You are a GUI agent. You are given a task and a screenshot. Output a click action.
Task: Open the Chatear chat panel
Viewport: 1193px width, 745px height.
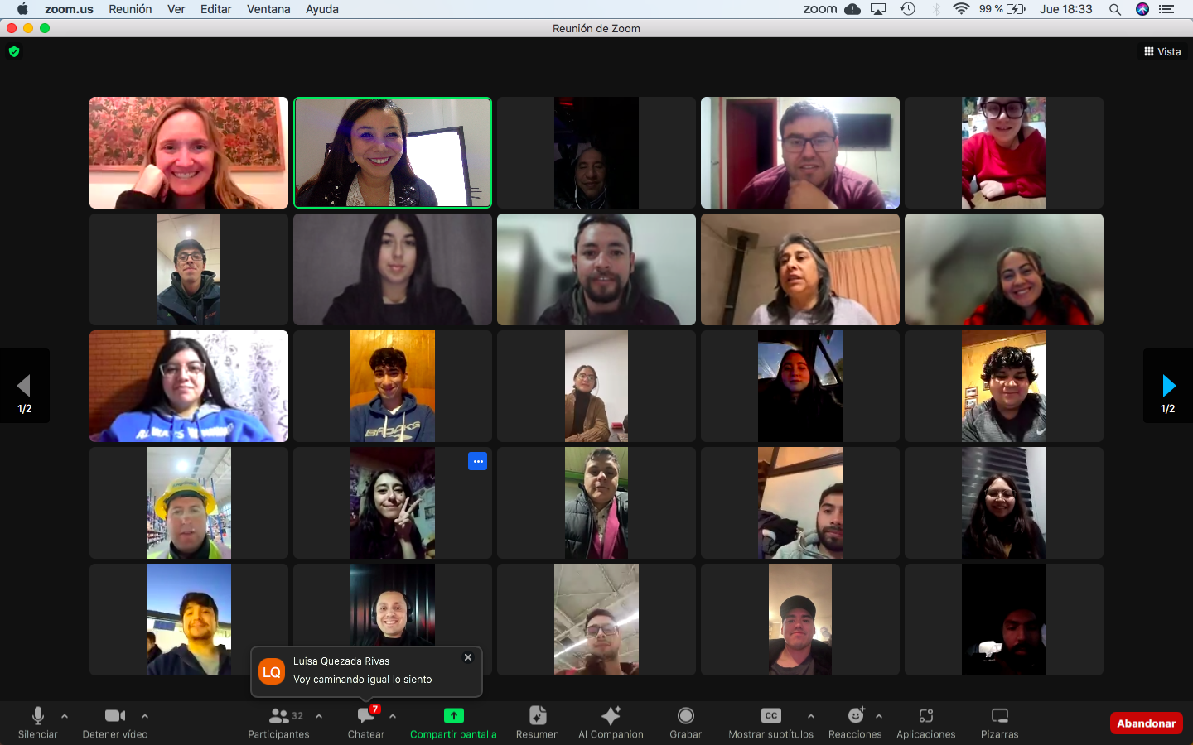(365, 717)
